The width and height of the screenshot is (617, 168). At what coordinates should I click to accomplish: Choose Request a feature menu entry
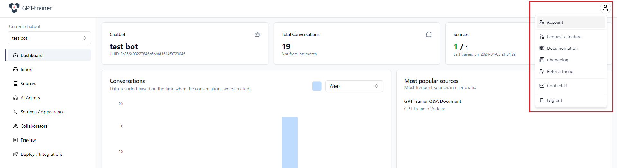pyautogui.click(x=571, y=37)
